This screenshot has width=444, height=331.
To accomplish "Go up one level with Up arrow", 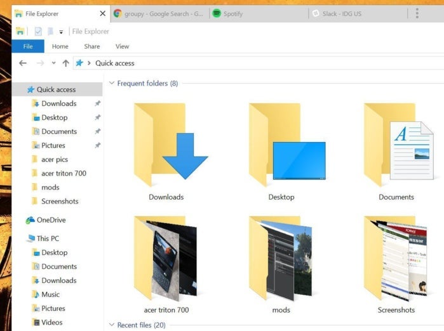I will [x=65, y=63].
